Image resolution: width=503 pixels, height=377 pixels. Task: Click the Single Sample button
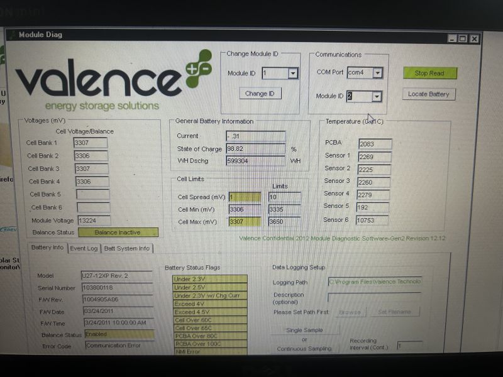click(304, 330)
